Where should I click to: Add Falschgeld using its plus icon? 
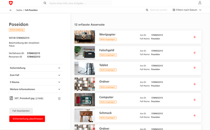point(195,53)
